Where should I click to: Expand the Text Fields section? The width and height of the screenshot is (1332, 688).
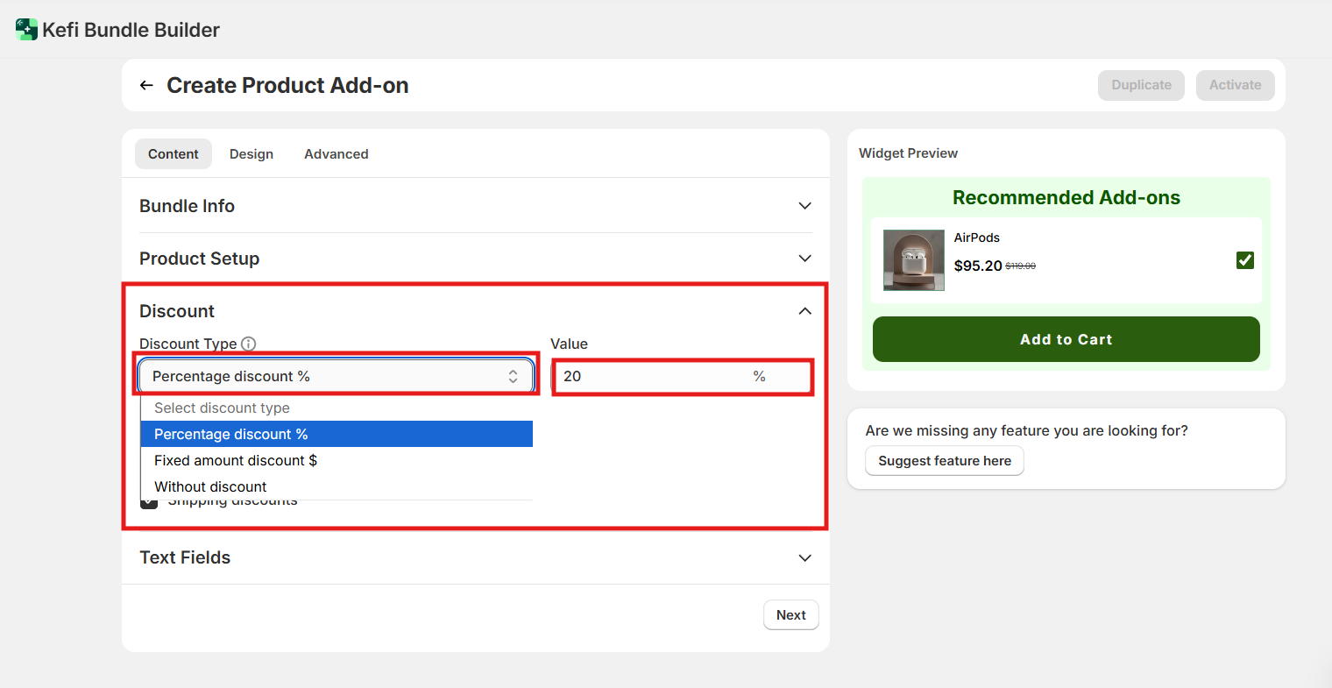[804, 558]
